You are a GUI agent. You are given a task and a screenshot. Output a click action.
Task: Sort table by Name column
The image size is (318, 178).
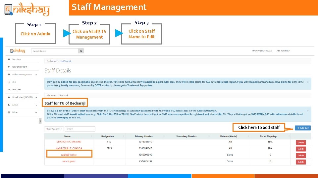(x=69, y=136)
